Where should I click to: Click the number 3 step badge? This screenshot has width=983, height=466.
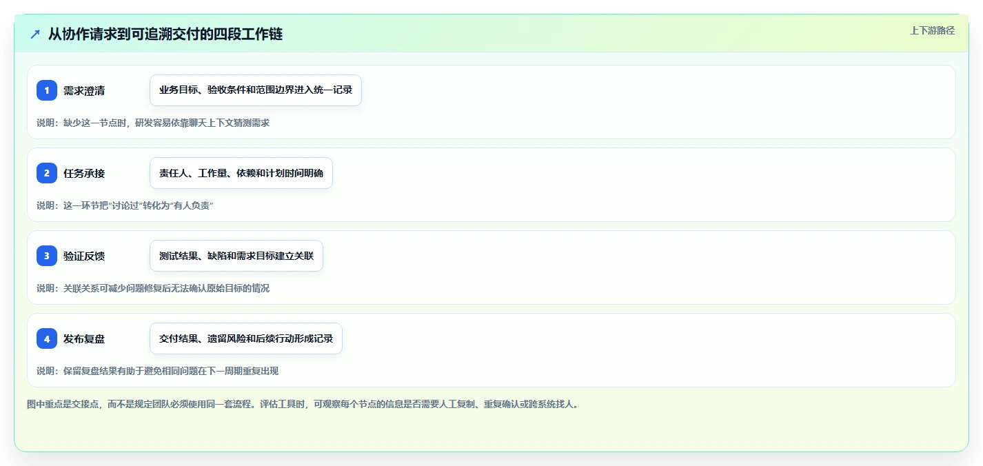pyautogui.click(x=47, y=256)
